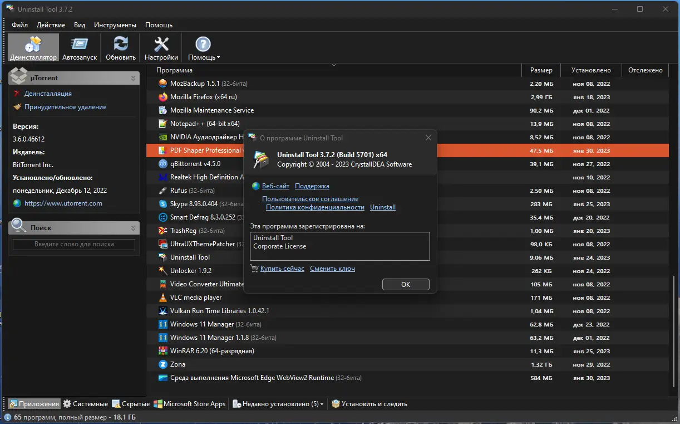This screenshot has height=424, width=680.
Task: Click the search input field below Поиск
Action: pyautogui.click(x=73, y=244)
